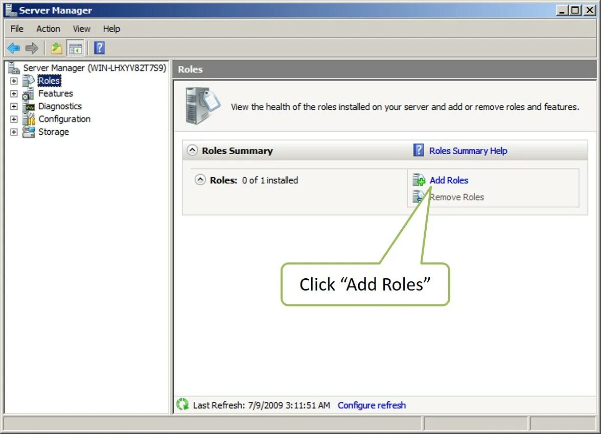The width and height of the screenshot is (601, 434).
Task: Click the Forward arrow toolbar icon
Action: click(x=32, y=49)
